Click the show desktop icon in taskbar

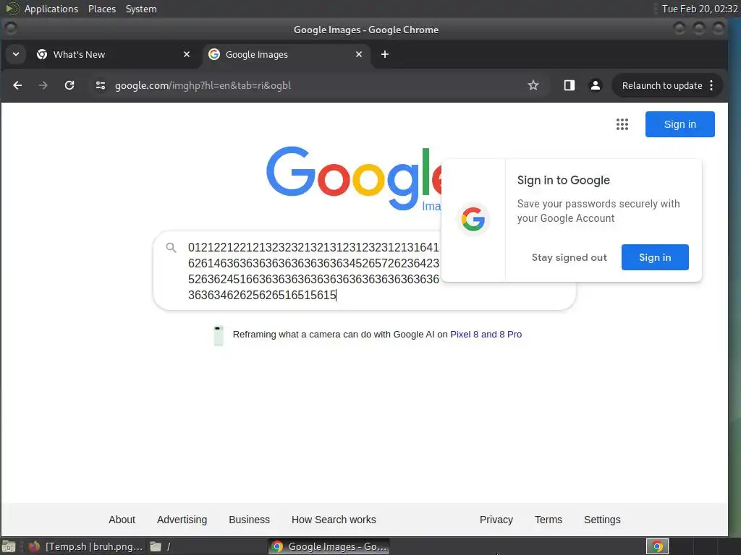pyautogui.click(x=9, y=546)
